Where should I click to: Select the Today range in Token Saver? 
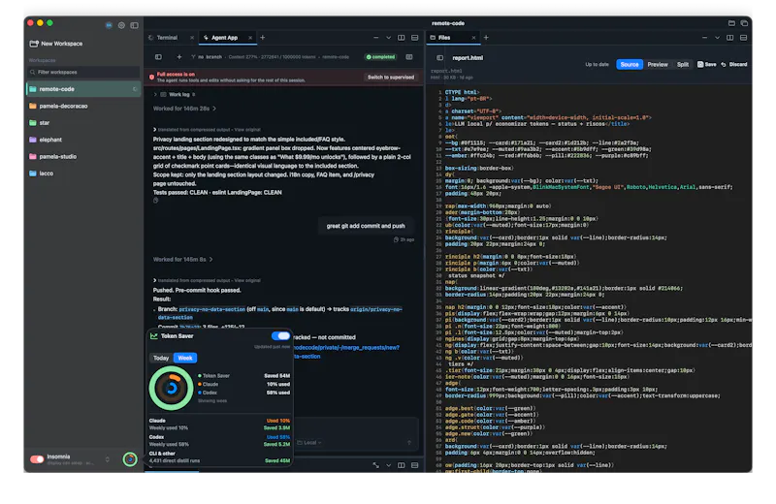click(161, 358)
